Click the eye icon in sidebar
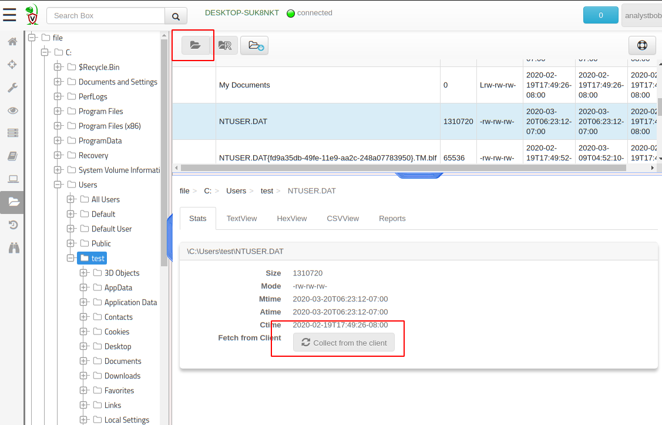 coord(12,111)
